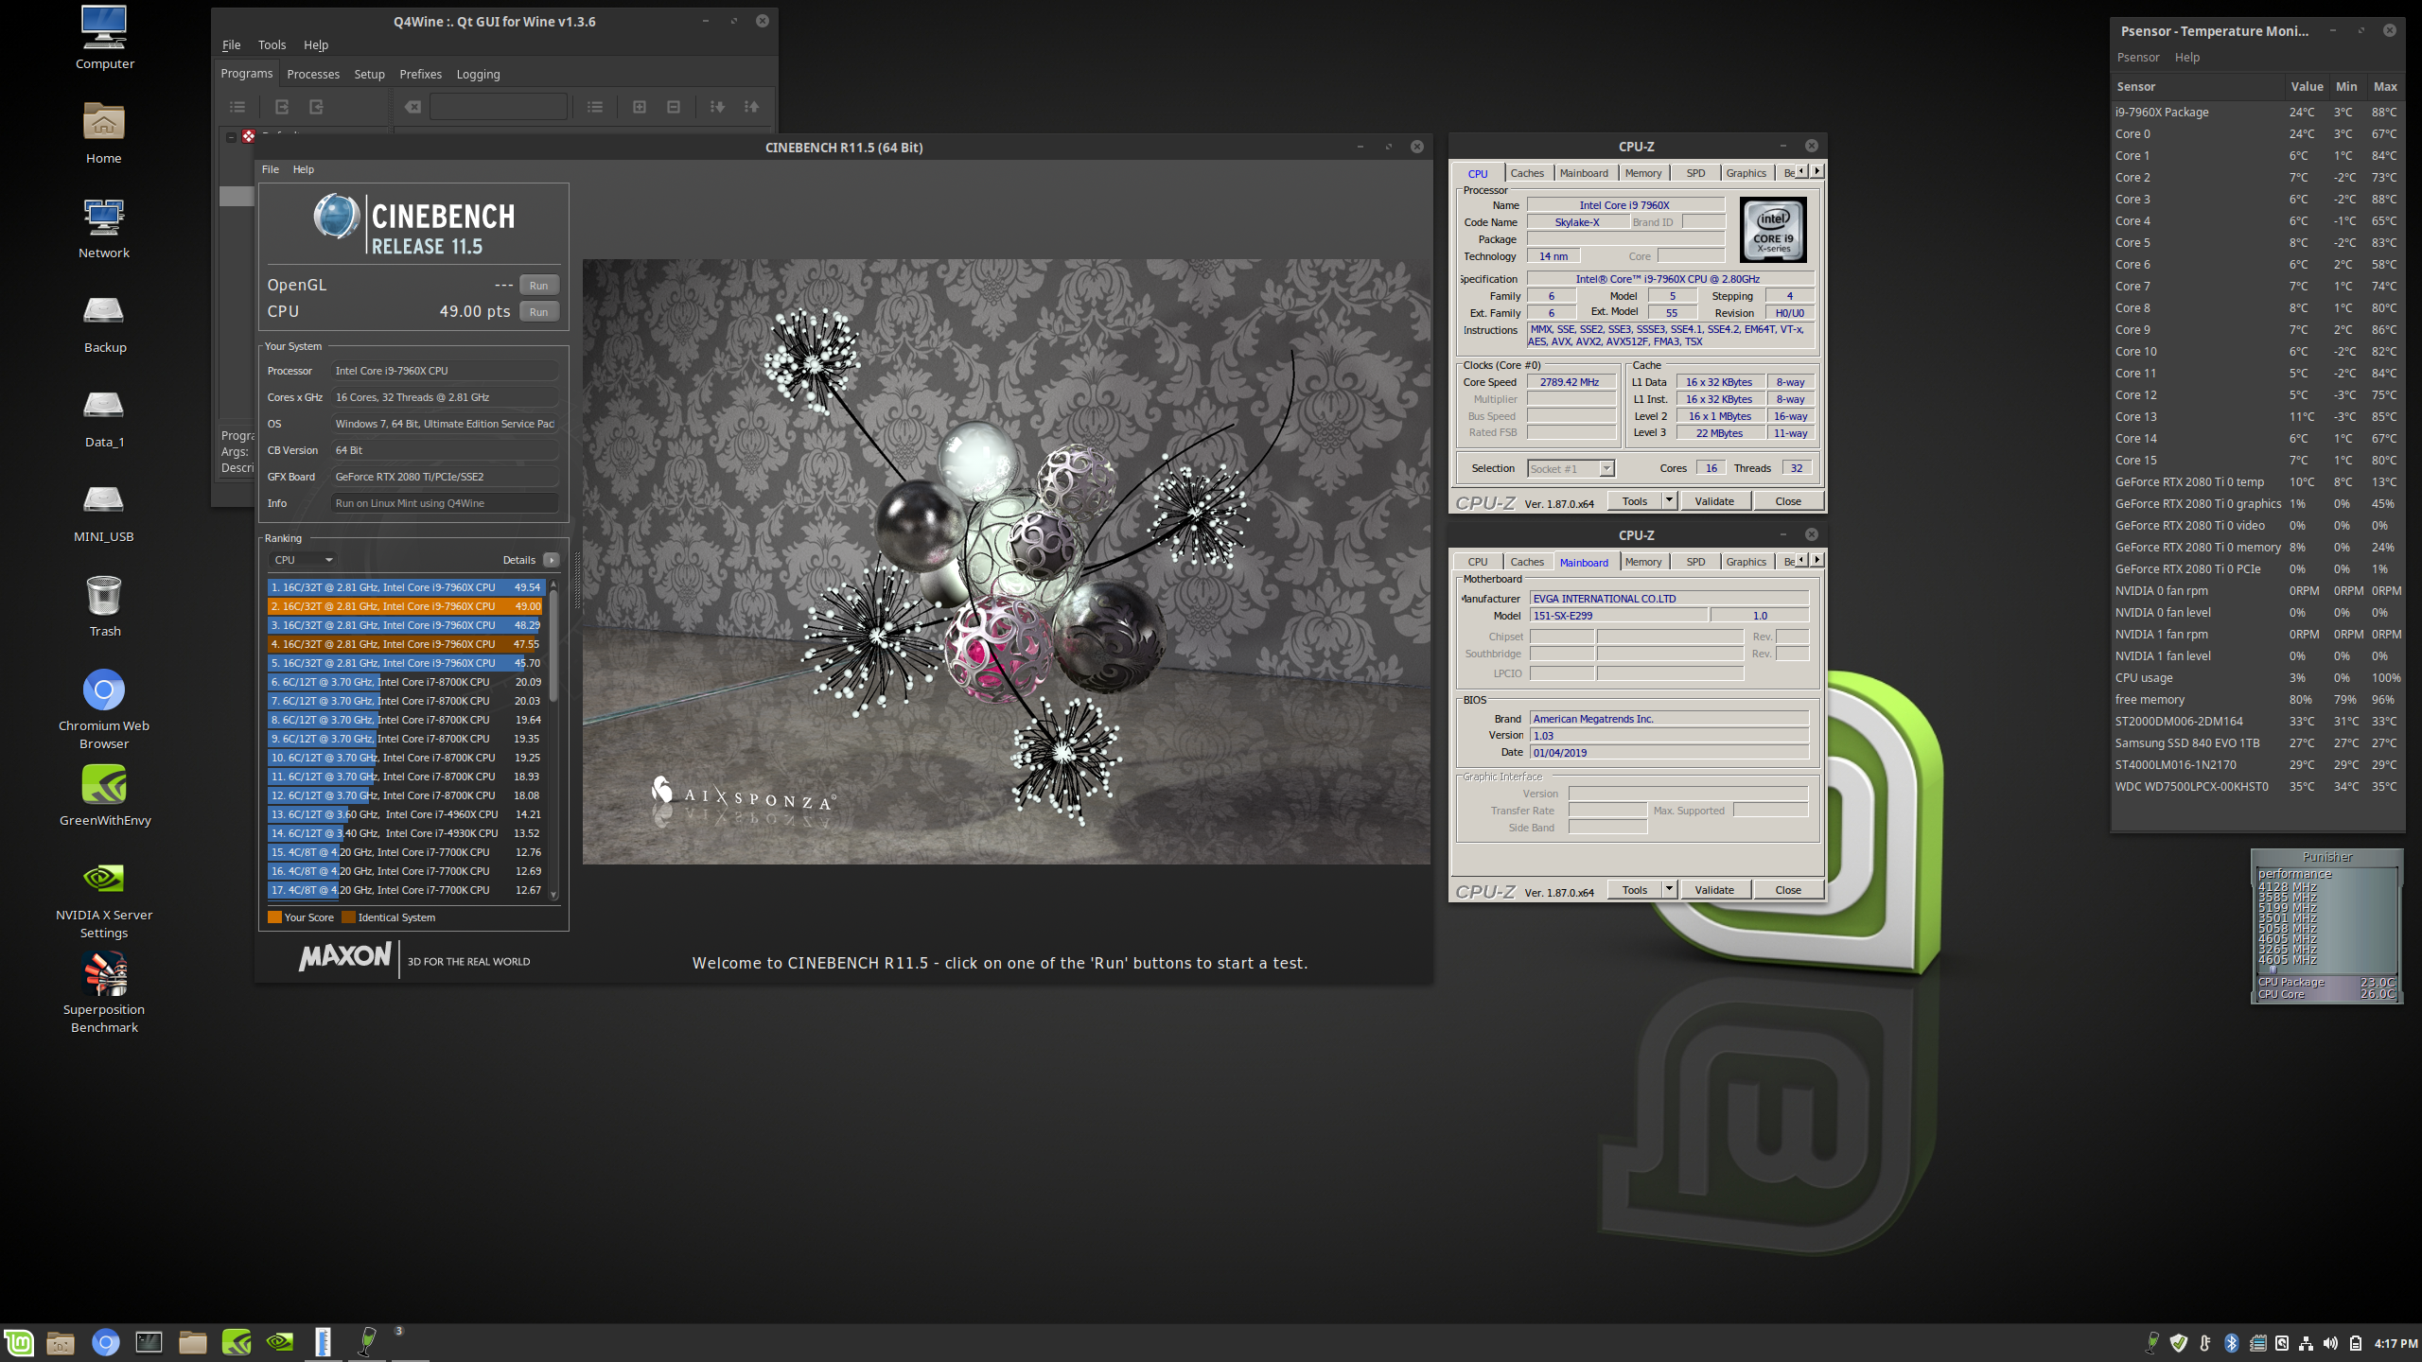Click the sort descending arrow icon in Q4Wine
2422x1362 pixels.
[717, 107]
